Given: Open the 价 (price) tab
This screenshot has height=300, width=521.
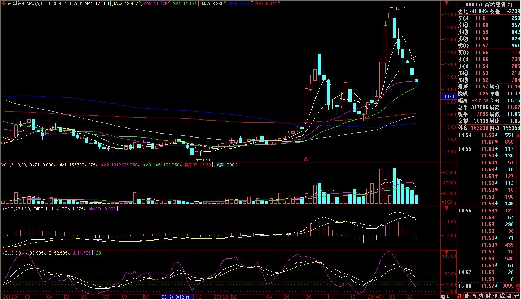Looking at the screenshot, I should [x=467, y=296].
